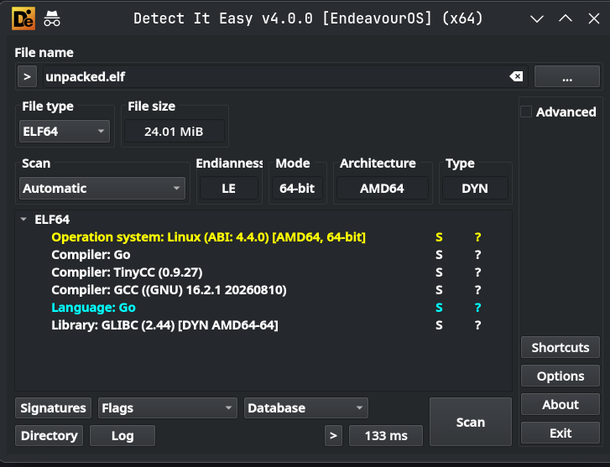Viewport: 610px width, 467px height.
Task: Open the Flags dropdown
Action: (x=168, y=408)
